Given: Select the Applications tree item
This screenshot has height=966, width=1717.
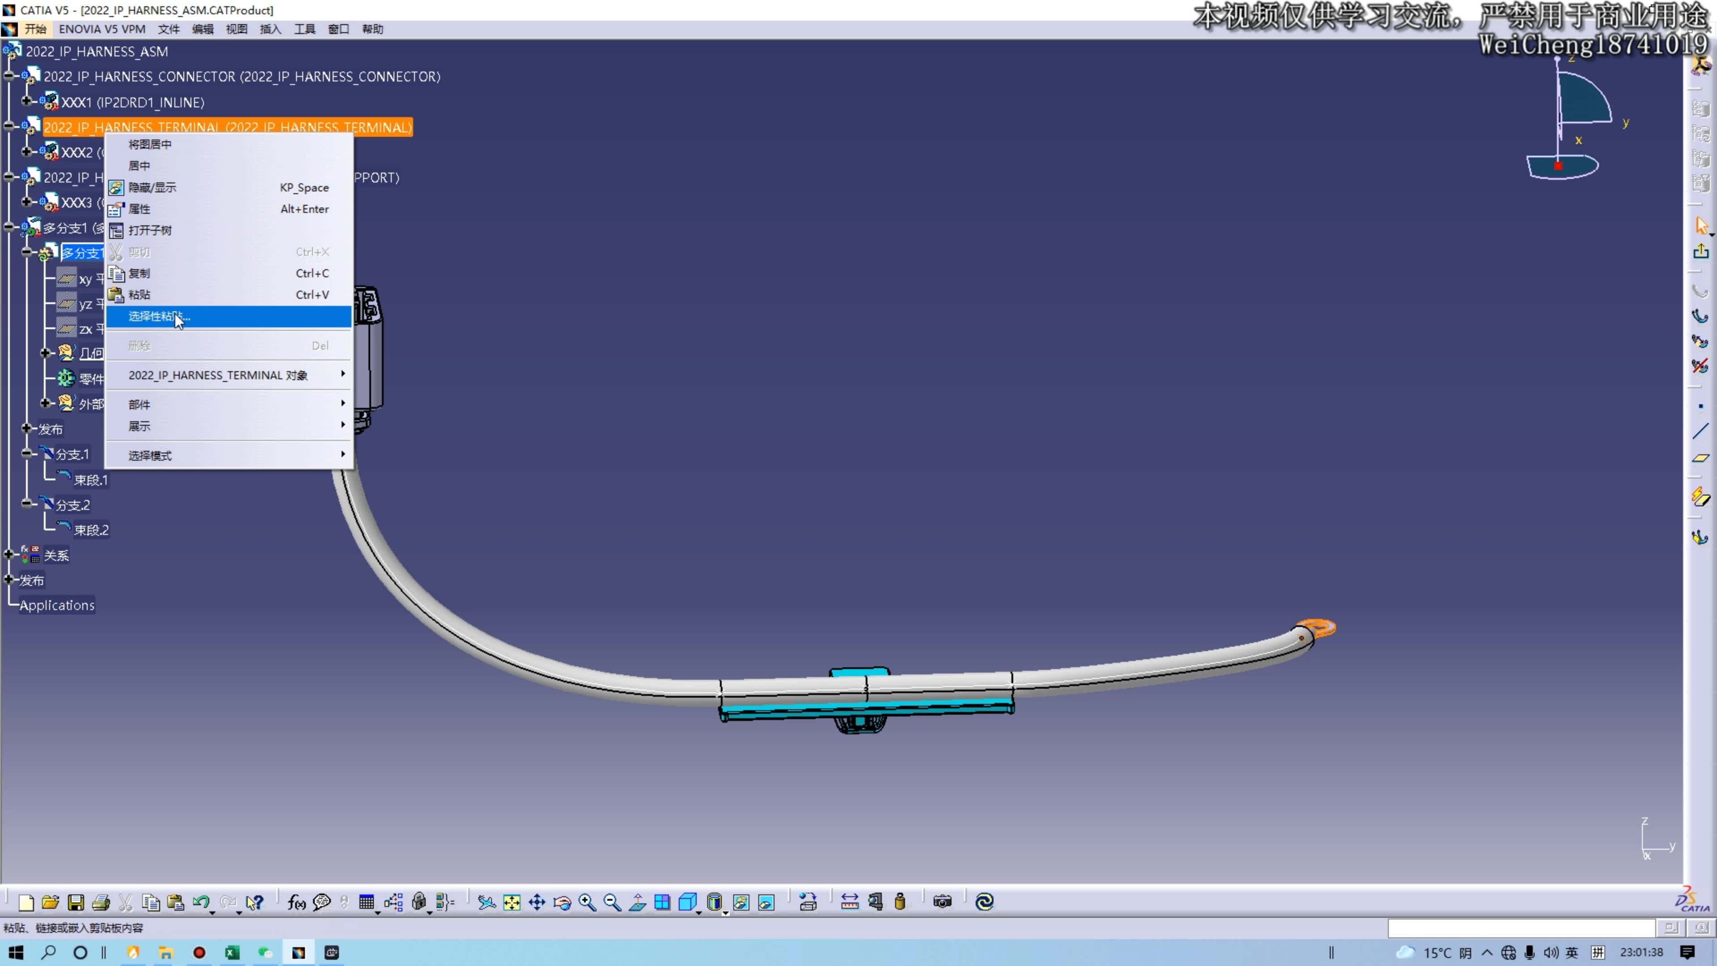Looking at the screenshot, I should click(x=57, y=606).
